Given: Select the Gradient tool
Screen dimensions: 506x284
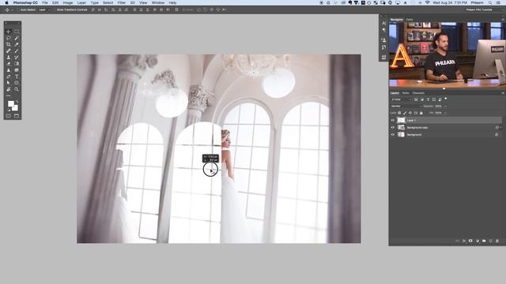Looking at the screenshot, I should pos(17,64).
